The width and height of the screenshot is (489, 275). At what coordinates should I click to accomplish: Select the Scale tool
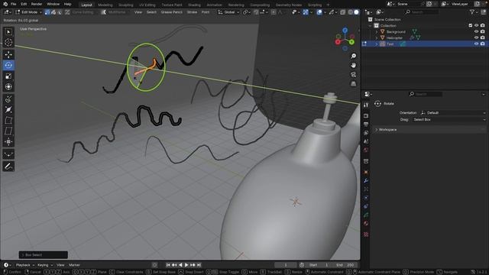coord(8,76)
